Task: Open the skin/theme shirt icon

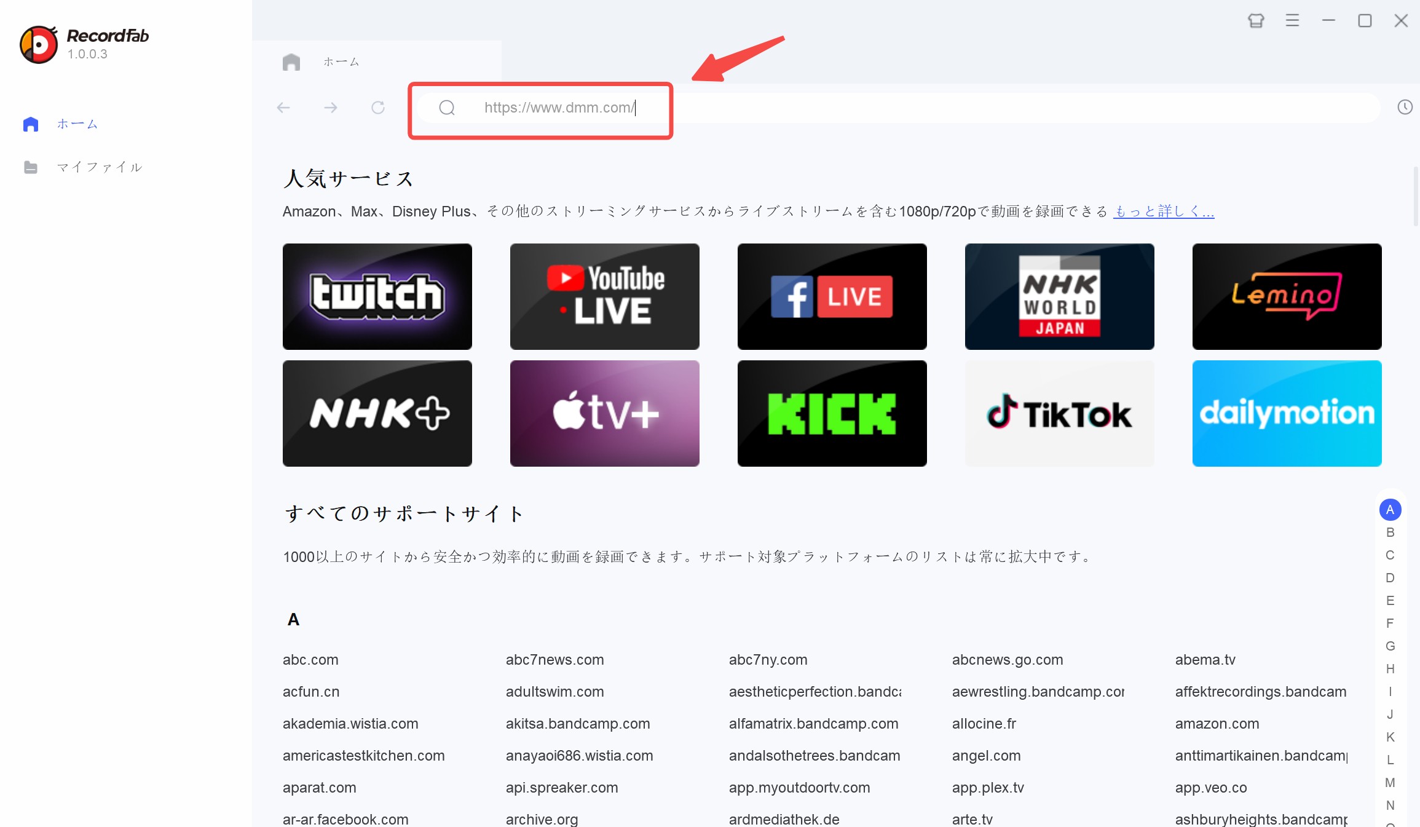Action: click(1256, 21)
